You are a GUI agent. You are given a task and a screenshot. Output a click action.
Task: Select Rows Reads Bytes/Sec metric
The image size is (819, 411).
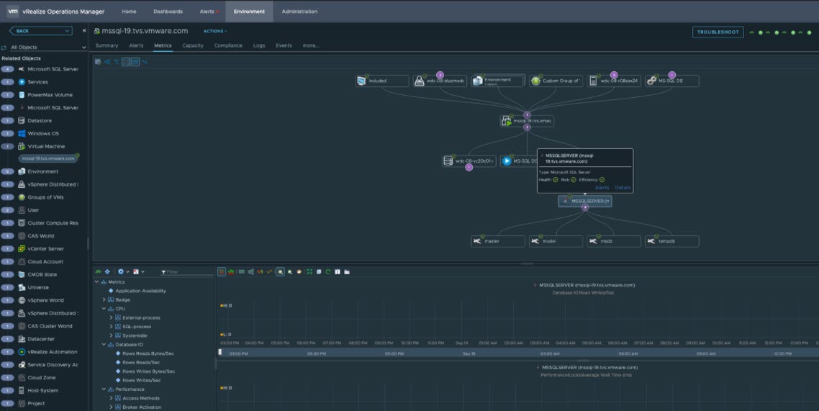148,353
